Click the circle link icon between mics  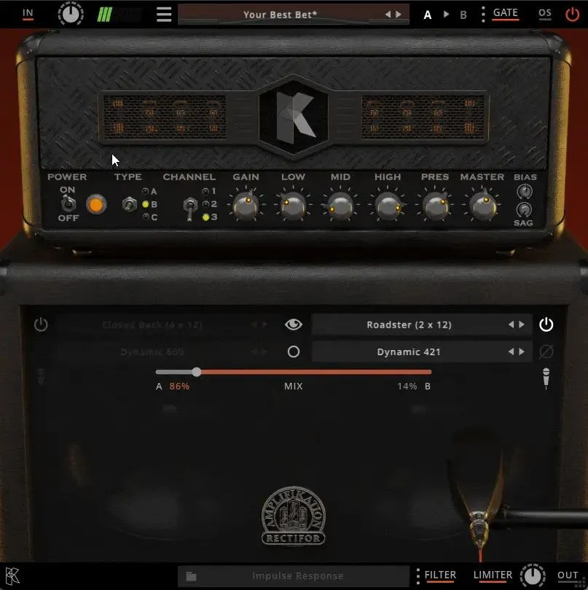coord(294,352)
